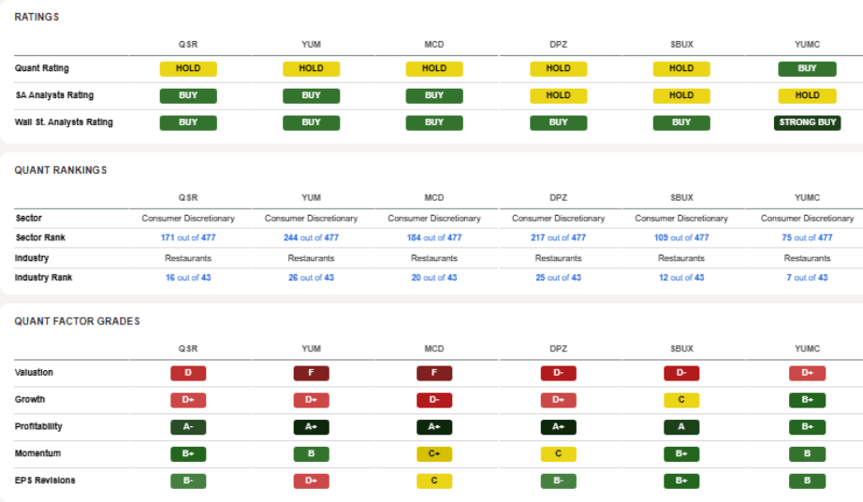Screen dimensions: 863x502
Task: Click the QUANT FACTOR GRADES section heading
Action: [77, 322]
